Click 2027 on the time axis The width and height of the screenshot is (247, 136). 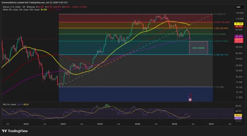211,124
